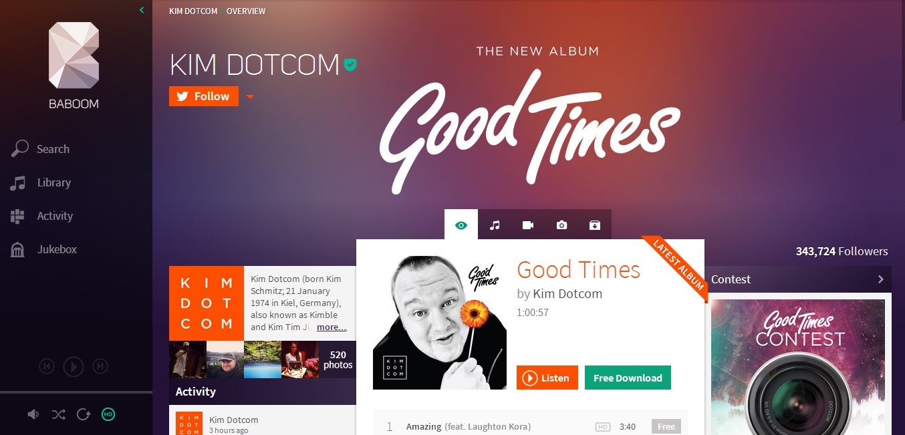Expand the Contest panel arrow

coord(881,279)
